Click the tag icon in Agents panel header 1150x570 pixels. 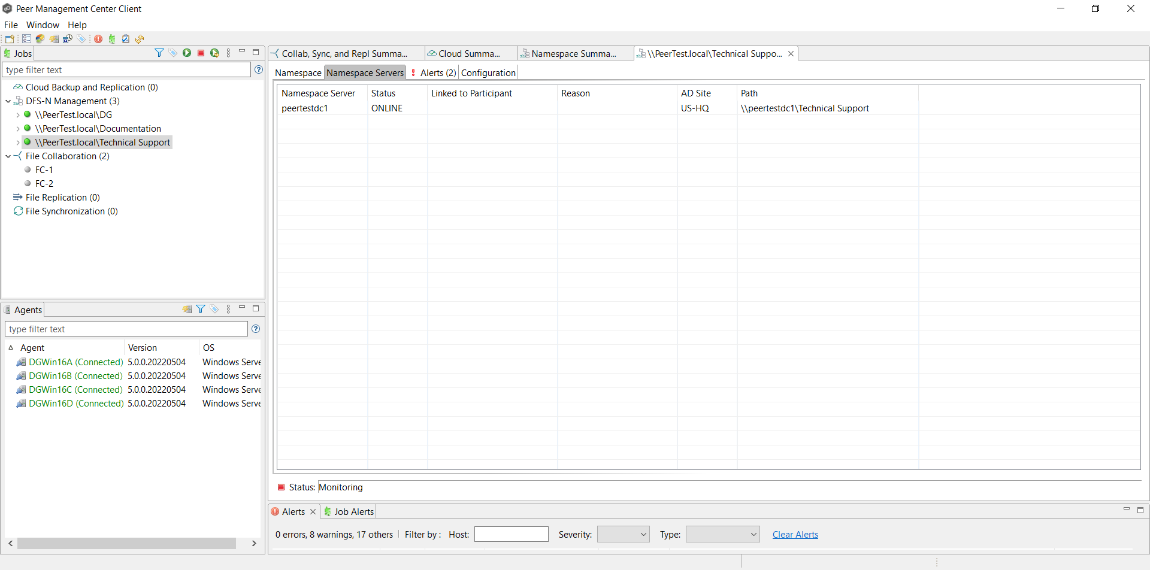[214, 310]
